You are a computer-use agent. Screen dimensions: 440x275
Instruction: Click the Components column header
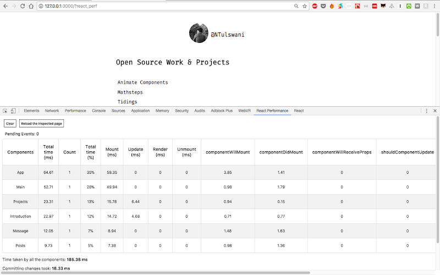pyautogui.click(x=20, y=152)
